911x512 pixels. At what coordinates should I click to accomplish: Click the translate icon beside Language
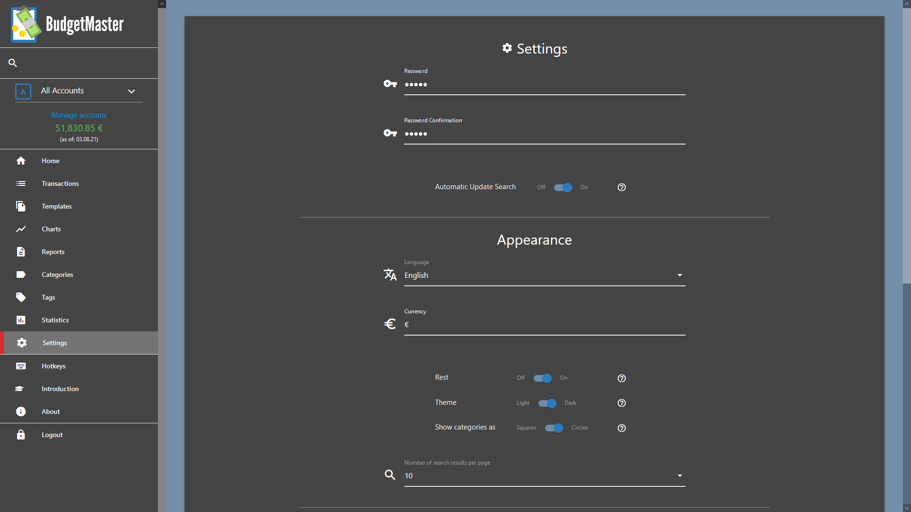click(x=390, y=274)
